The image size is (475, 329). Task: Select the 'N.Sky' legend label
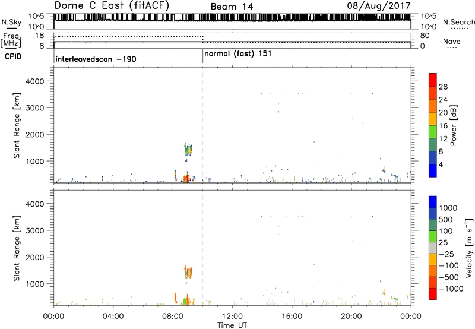(11, 22)
